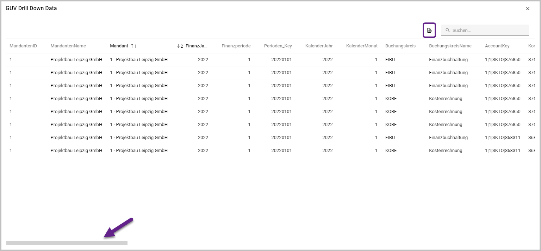Sort by KalenderJahr column header
Viewport: 541px width, 251px height.
coord(319,46)
